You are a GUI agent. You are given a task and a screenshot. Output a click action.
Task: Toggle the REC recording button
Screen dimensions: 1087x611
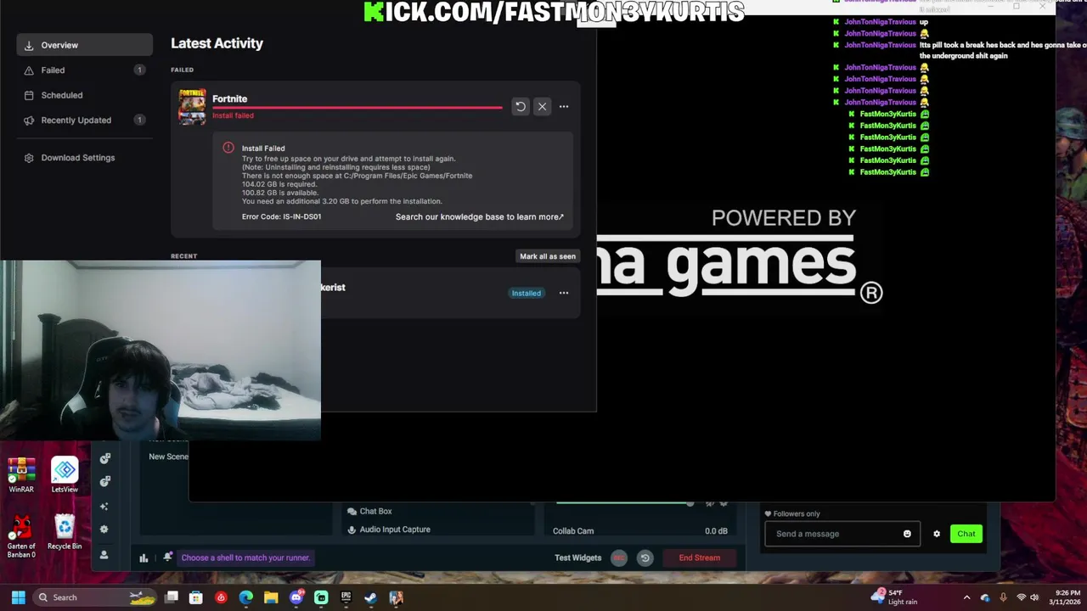coord(619,558)
